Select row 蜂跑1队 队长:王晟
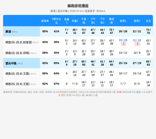 (78, 74)
